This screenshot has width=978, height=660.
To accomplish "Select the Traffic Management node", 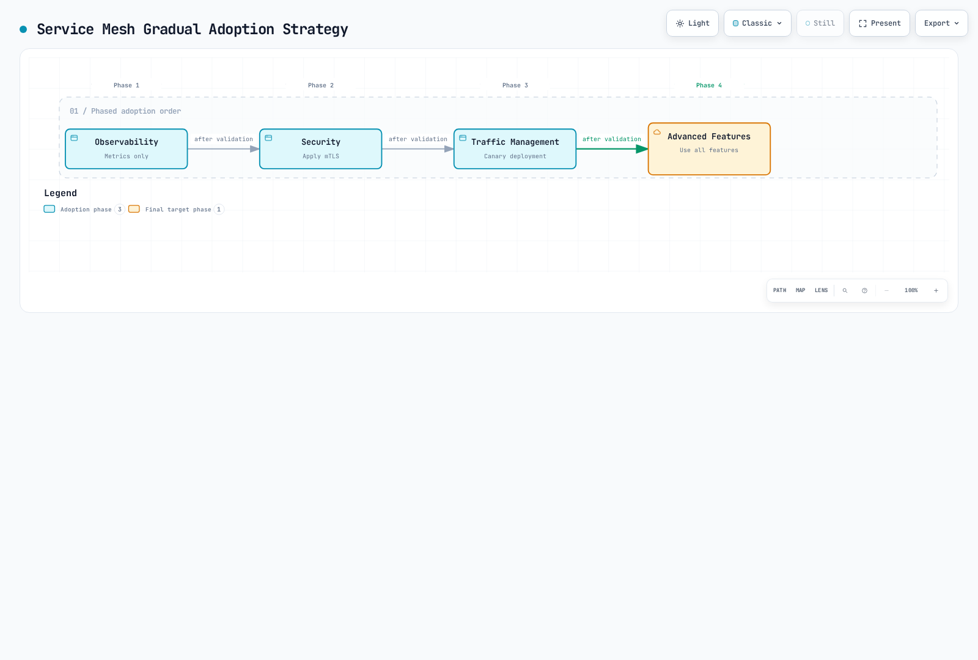I will pyautogui.click(x=515, y=148).
